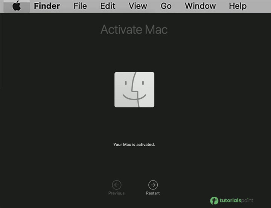
Task: Open the Go menu
Action: click(166, 6)
